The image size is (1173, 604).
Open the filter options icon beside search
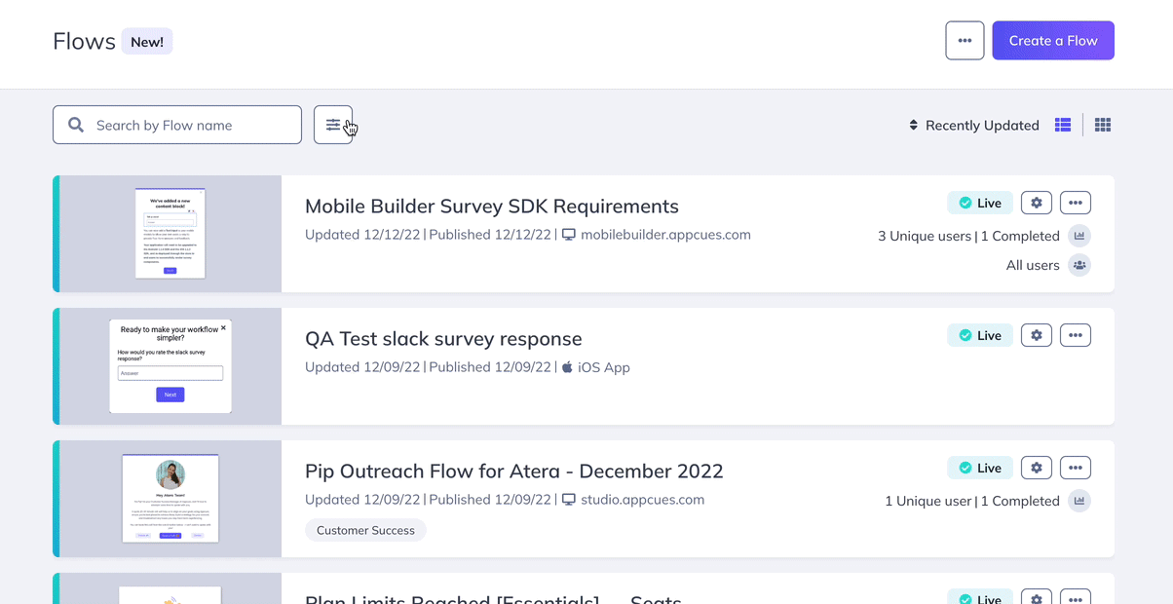pos(333,125)
